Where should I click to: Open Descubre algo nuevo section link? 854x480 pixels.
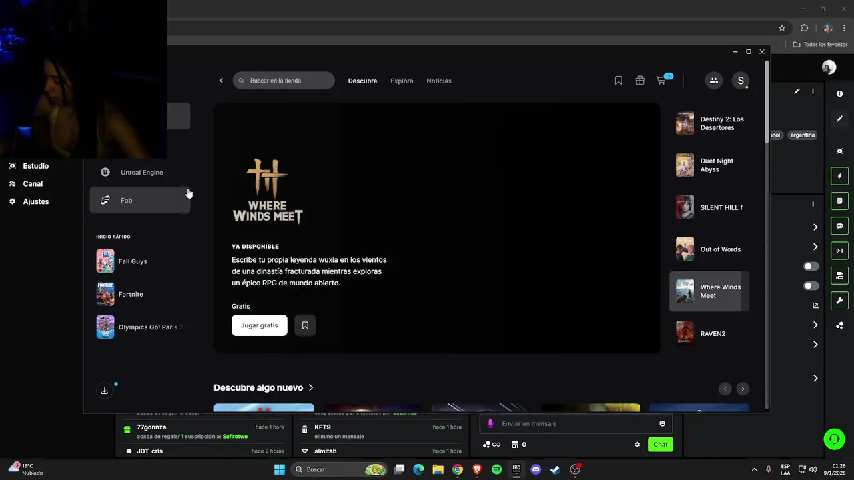point(264,387)
